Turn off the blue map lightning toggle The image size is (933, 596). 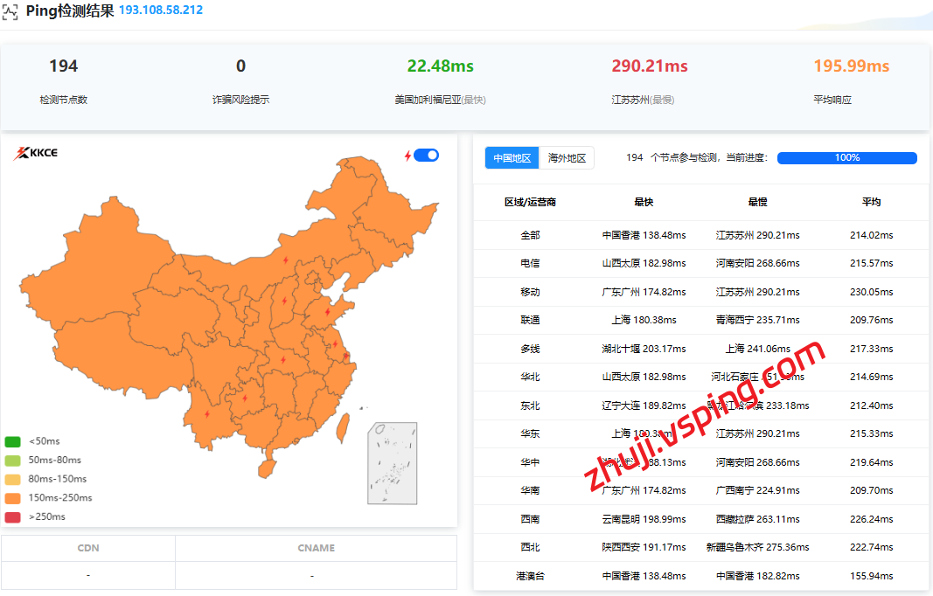coord(427,156)
